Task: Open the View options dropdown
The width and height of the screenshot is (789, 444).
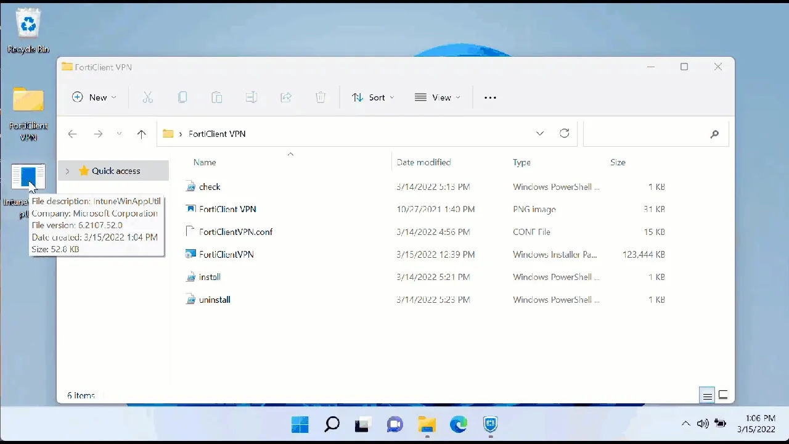Action: tap(438, 97)
